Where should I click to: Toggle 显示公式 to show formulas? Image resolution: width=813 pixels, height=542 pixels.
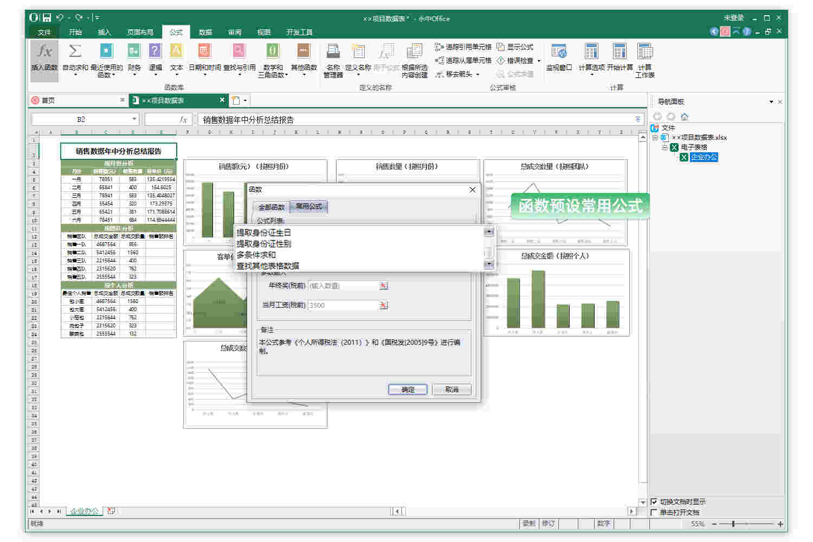tap(516, 47)
